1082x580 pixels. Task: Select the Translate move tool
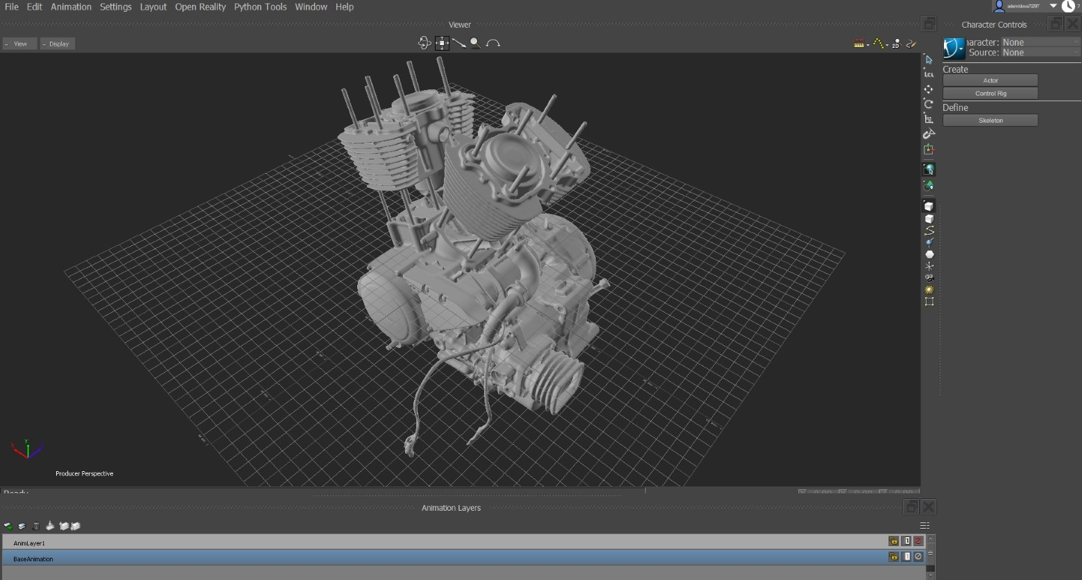click(x=929, y=89)
